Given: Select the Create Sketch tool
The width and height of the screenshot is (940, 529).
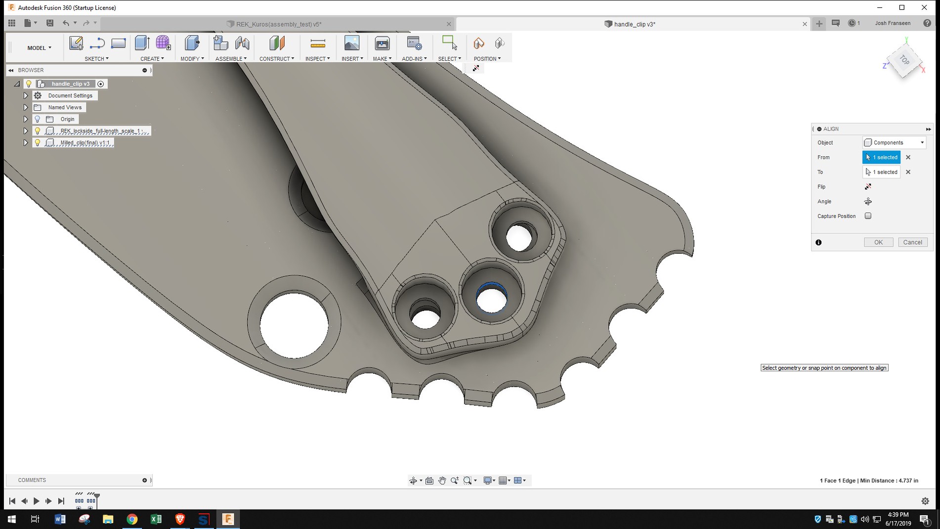Looking at the screenshot, I should [76, 44].
